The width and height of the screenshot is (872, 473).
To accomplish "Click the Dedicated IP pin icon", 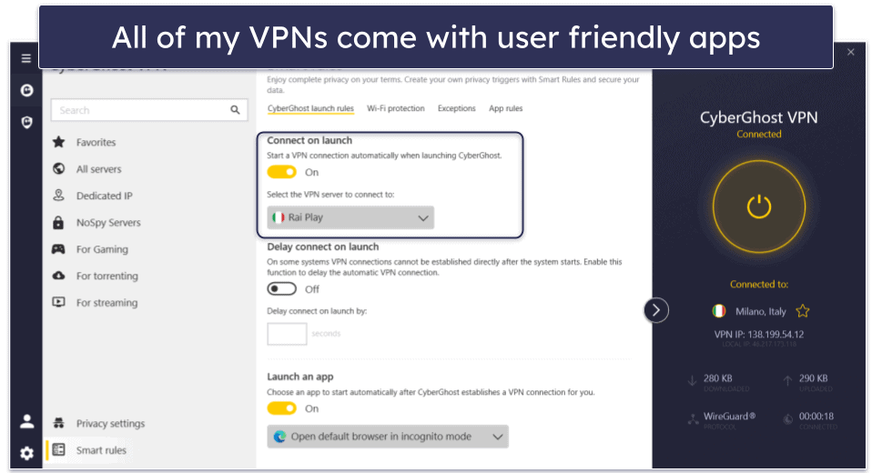I will [x=58, y=195].
